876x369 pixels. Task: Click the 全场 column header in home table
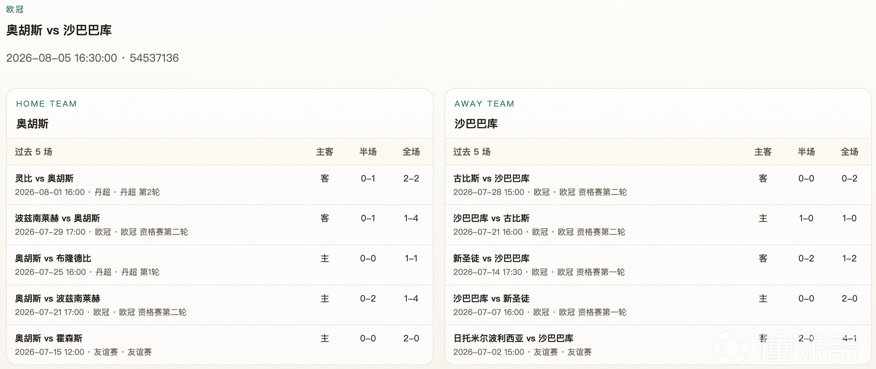pos(411,152)
